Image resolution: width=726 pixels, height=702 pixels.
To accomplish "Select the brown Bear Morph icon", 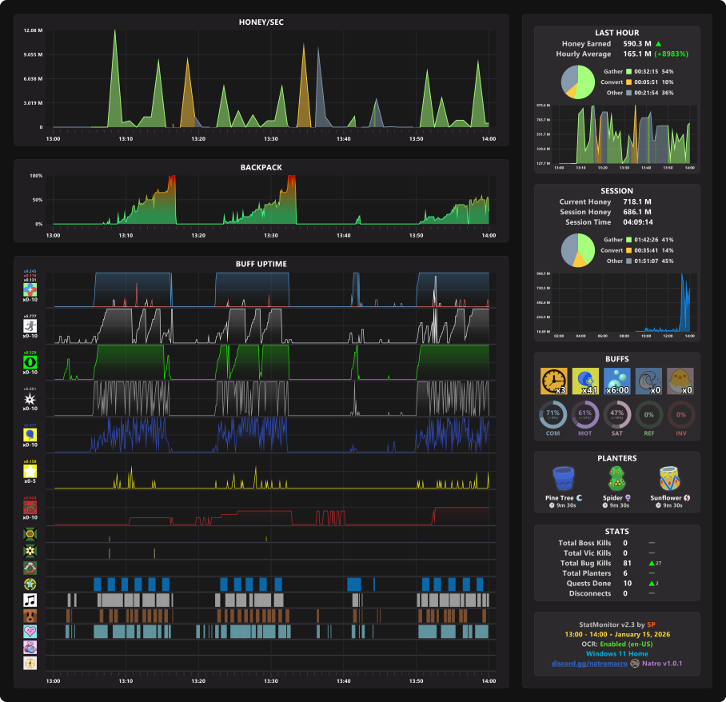I will point(30,616).
